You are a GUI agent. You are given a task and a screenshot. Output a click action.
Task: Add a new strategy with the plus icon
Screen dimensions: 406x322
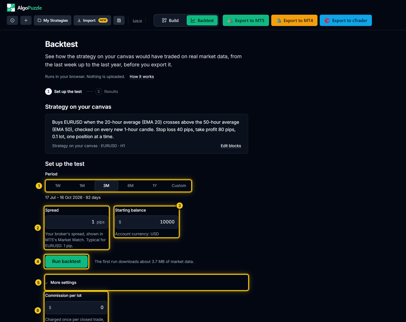26,20
